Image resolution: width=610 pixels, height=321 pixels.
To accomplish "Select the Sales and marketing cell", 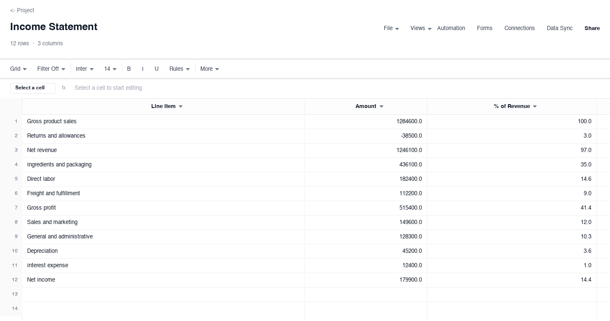I will (x=164, y=222).
